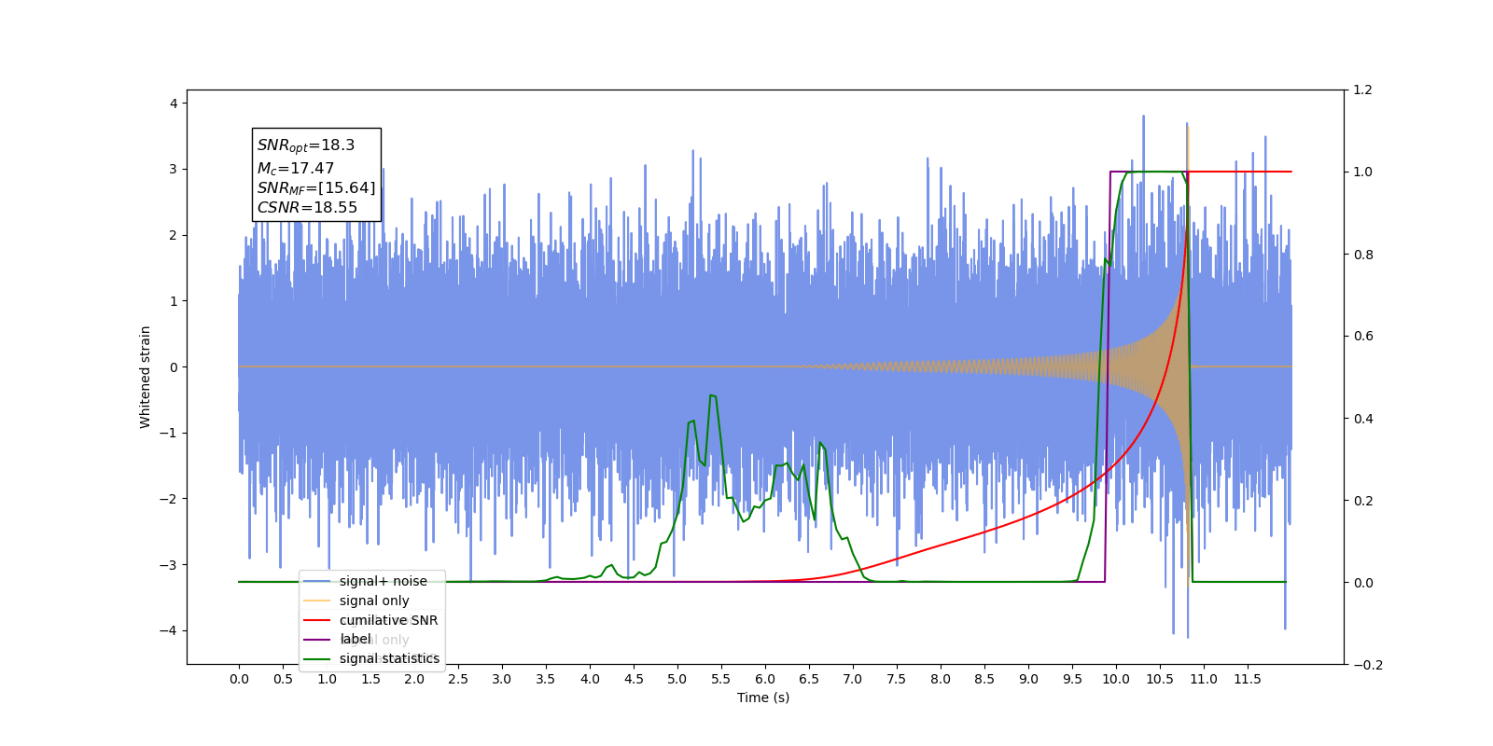Click the 1.2 tick on the right axis

1363,90
